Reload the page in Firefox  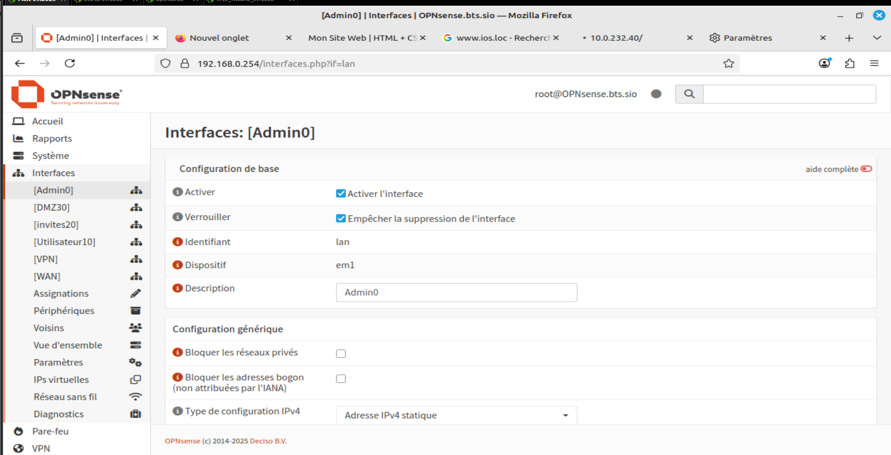(x=70, y=63)
